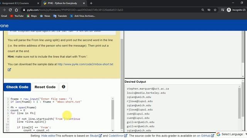Open the on GitHub source link
Viewport: 247px width, 138px height.
205,136
